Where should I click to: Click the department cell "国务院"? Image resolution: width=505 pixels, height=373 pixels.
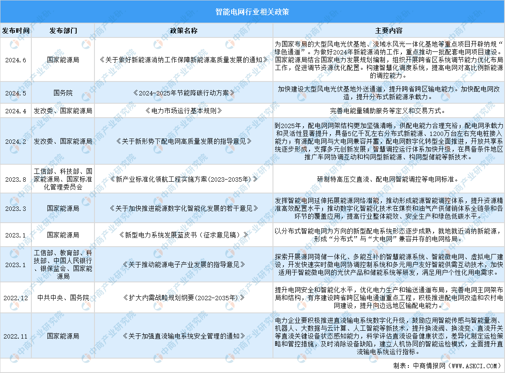pos(63,93)
